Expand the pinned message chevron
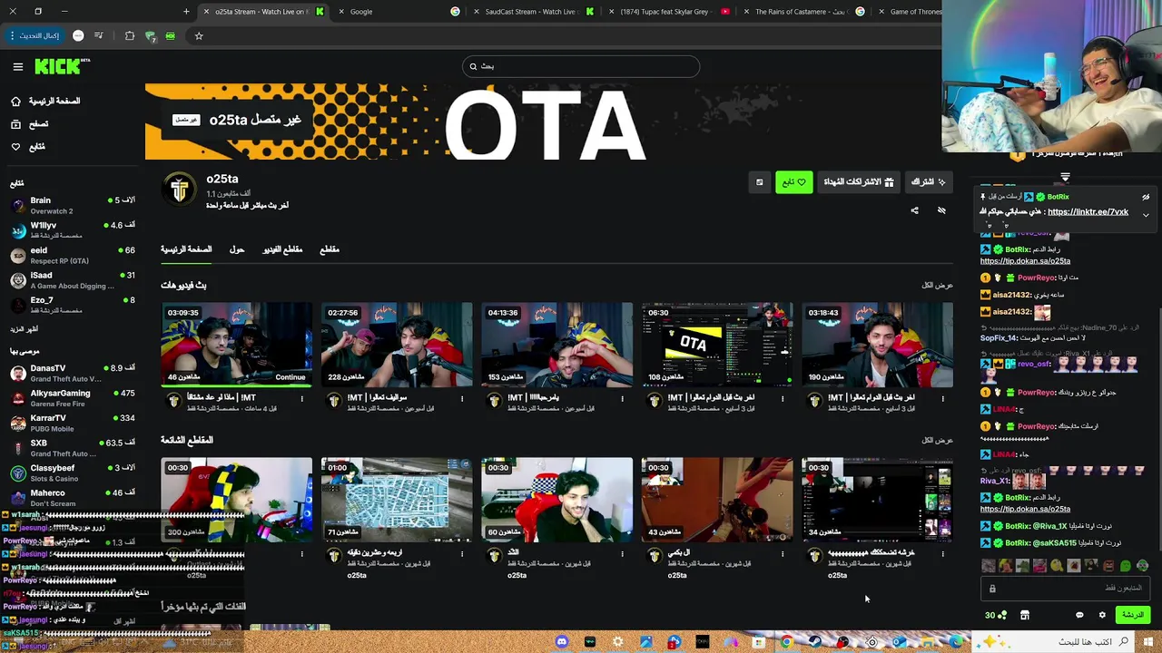Screen dimensions: 1162x653 click(x=1146, y=215)
